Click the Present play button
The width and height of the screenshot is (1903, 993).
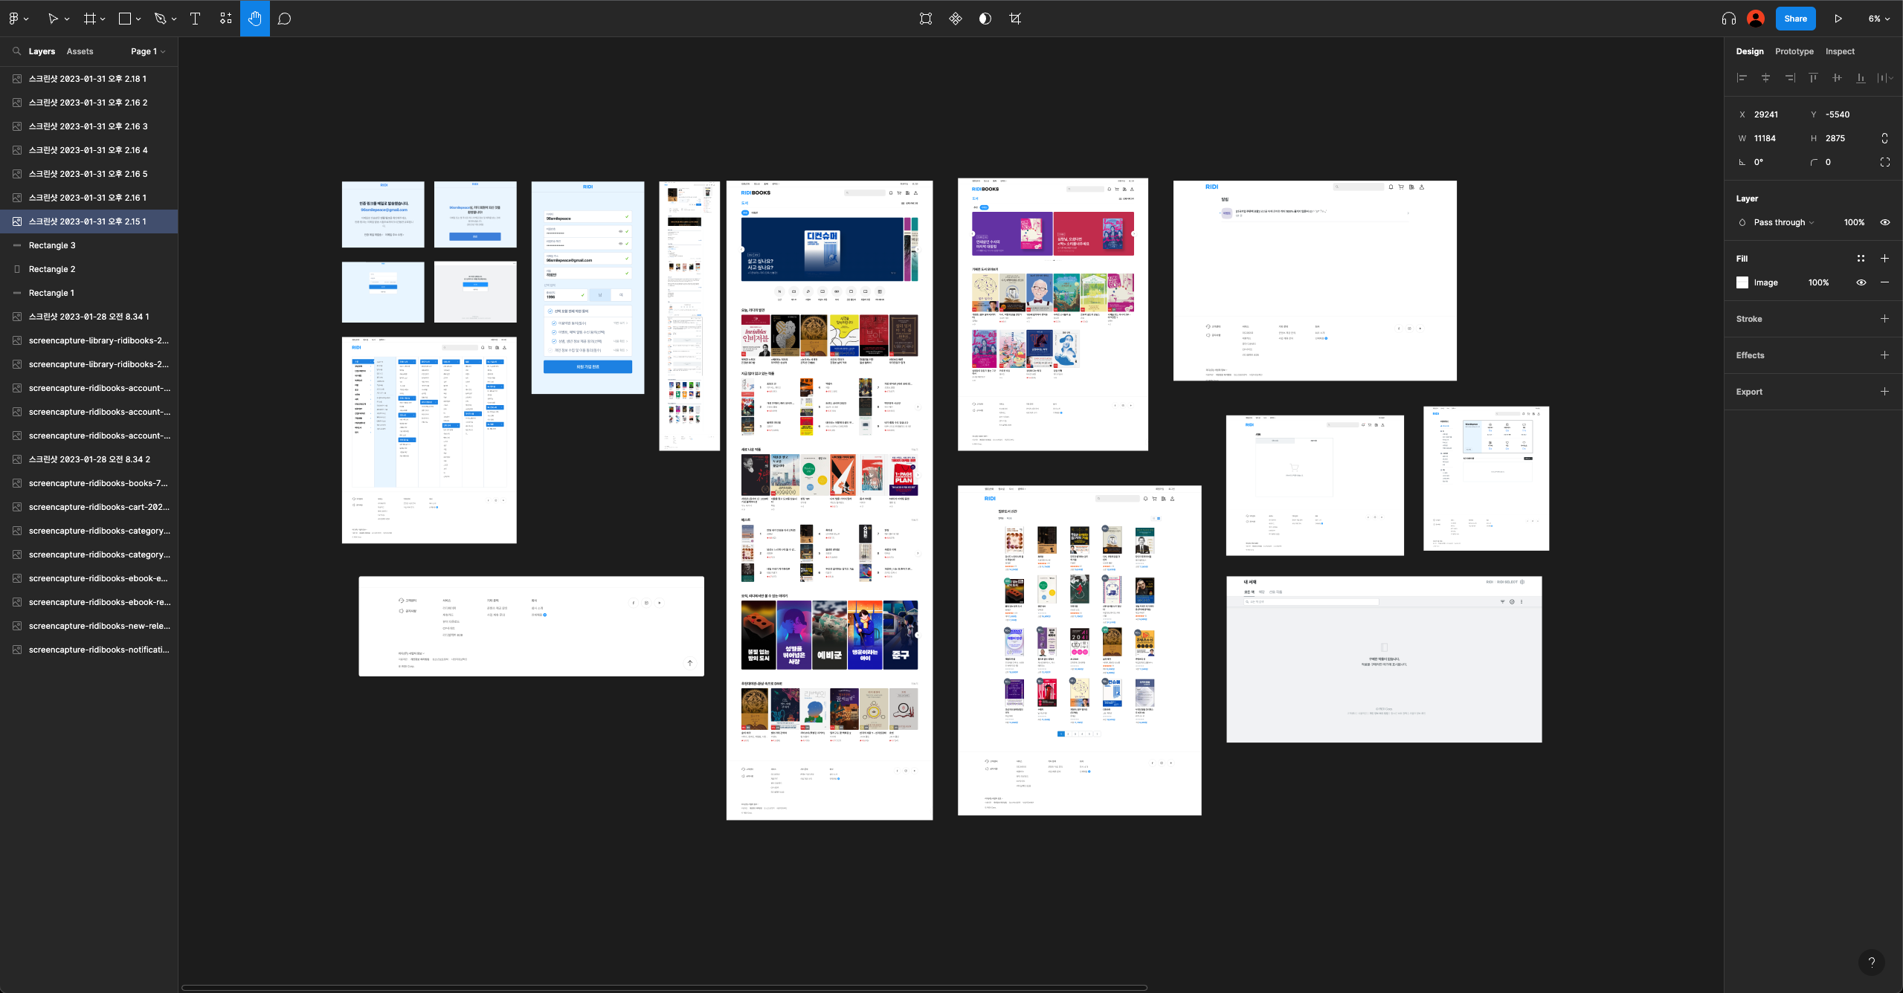point(1838,19)
